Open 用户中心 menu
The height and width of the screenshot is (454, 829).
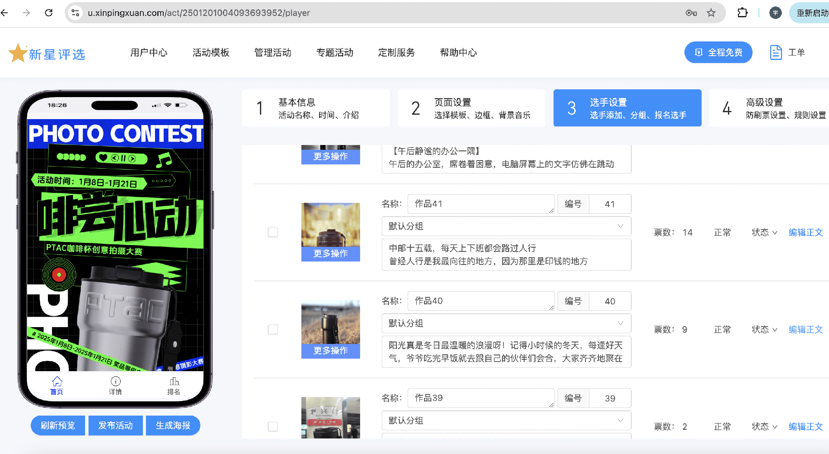pyautogui.click(x=149, y=53)
